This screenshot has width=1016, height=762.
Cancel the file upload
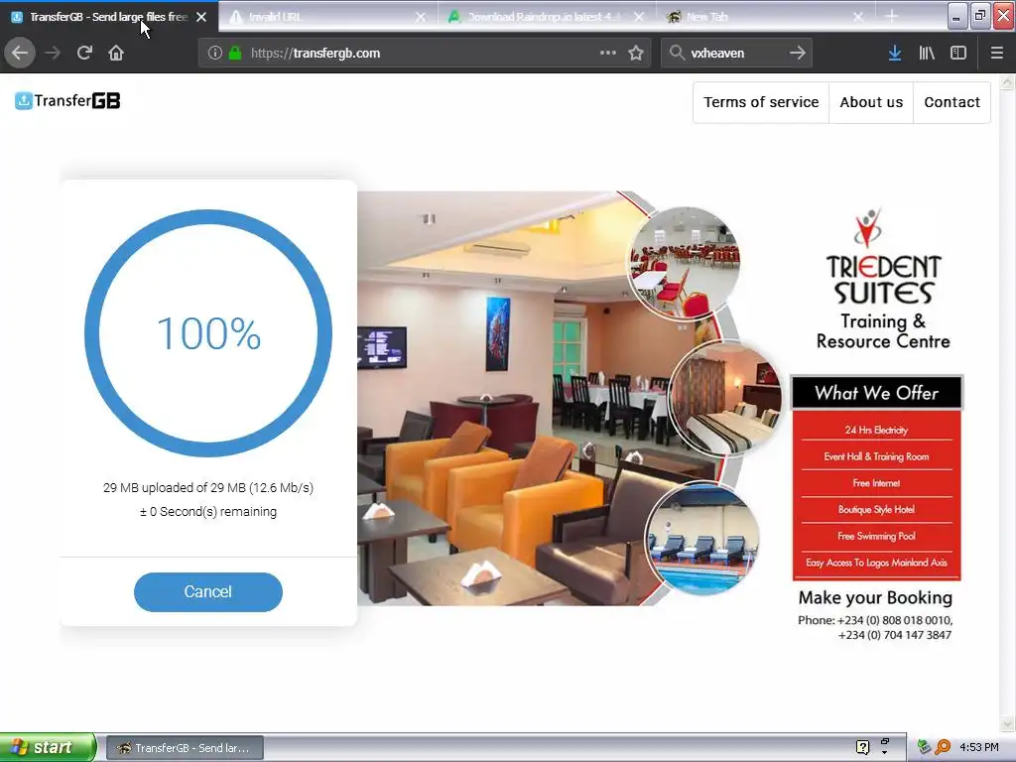(x=208, y=591)
